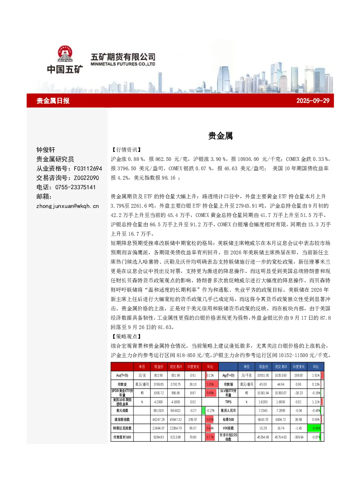356x504 pixels.
Task: Click the line starting 短期降息预期受挫
Action: point(220,243)
